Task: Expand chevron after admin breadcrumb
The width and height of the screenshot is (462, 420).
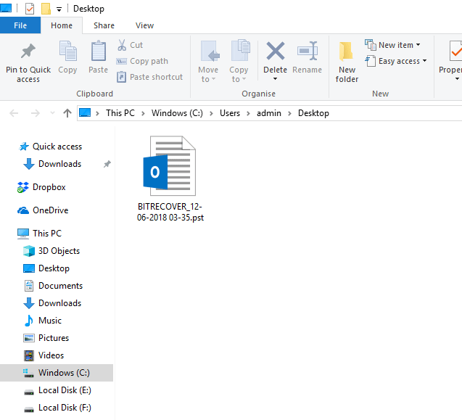Action: [x=289, y=113]
